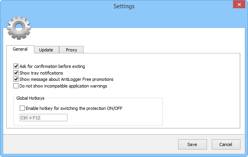Click the 'Ask for confirmation before exiting' label text

(x=52, y=66)
